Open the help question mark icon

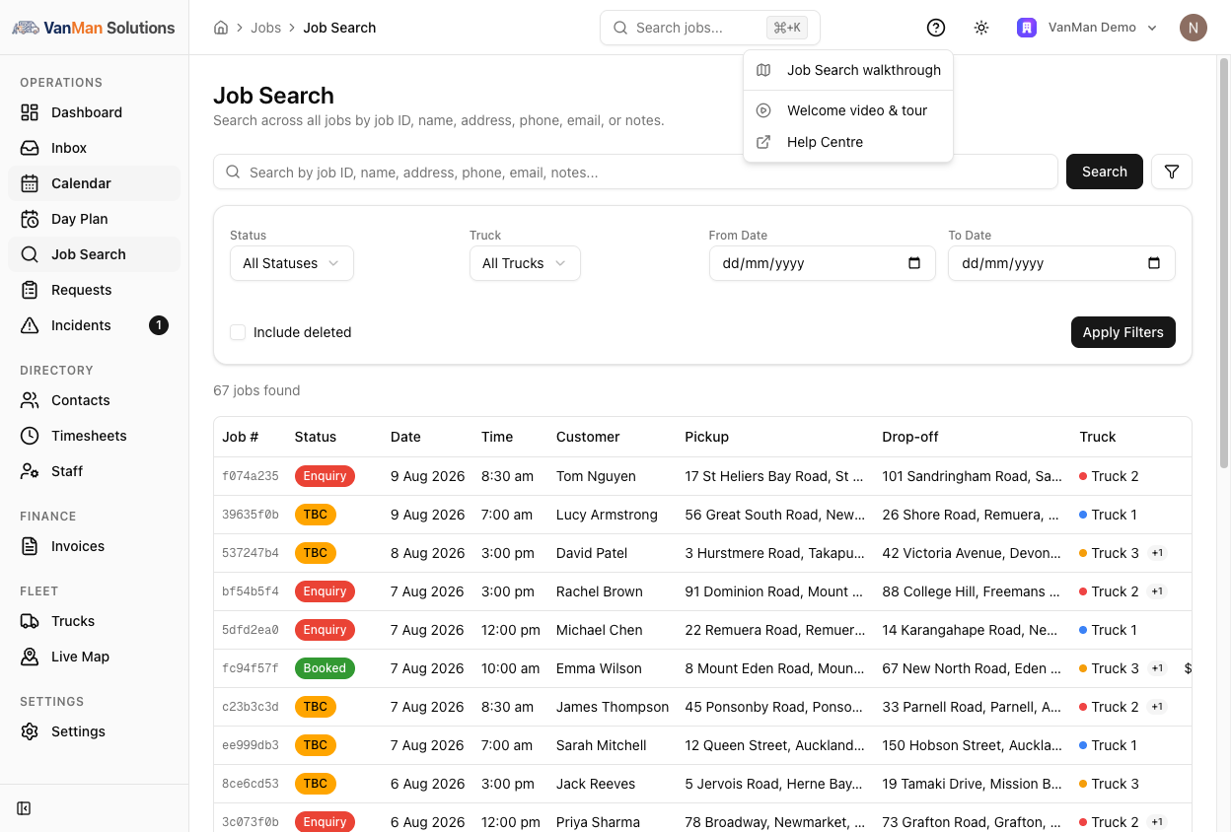936,28
